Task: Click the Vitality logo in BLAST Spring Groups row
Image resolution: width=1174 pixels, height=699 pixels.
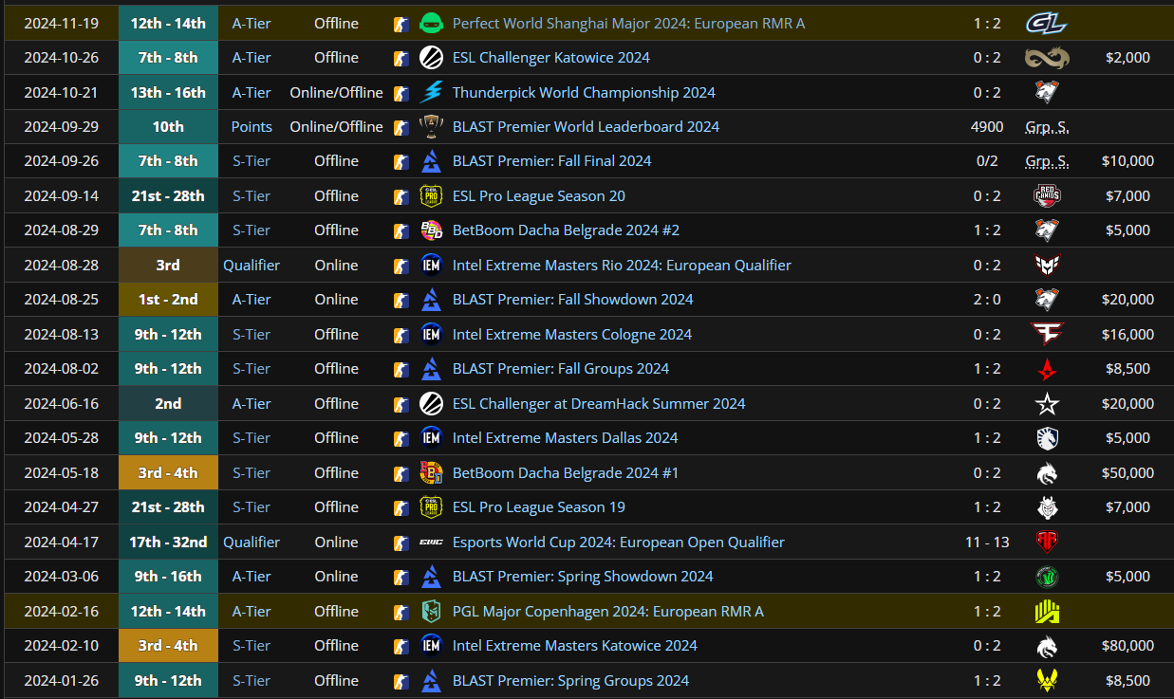Action: point(1047,681)
